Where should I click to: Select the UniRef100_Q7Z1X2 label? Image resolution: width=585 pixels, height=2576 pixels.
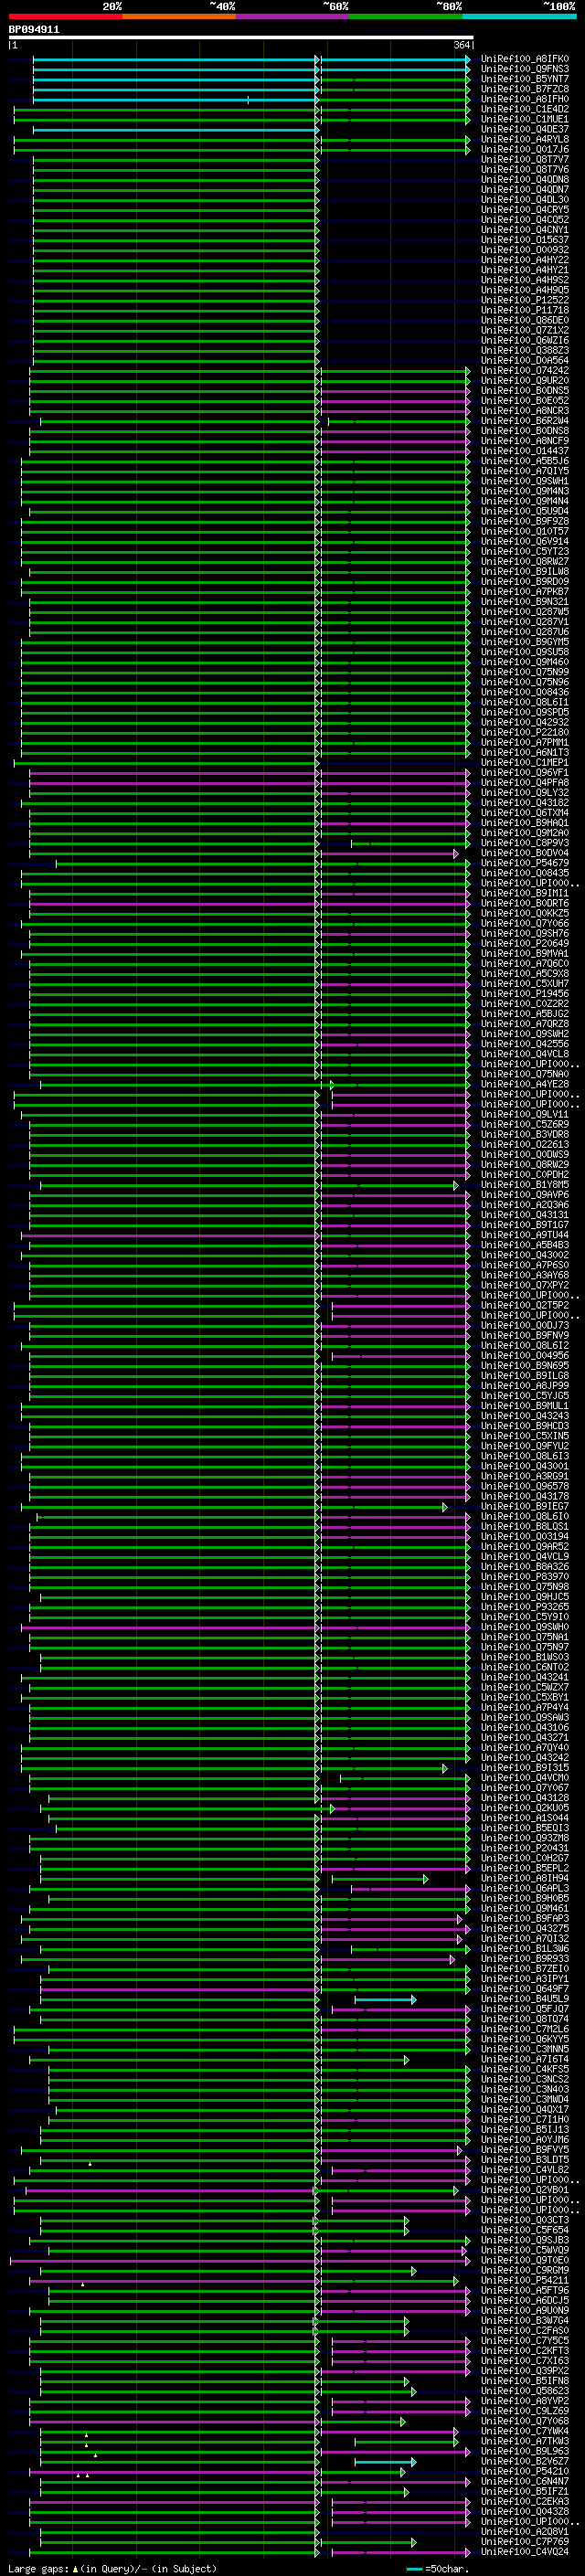525,330
